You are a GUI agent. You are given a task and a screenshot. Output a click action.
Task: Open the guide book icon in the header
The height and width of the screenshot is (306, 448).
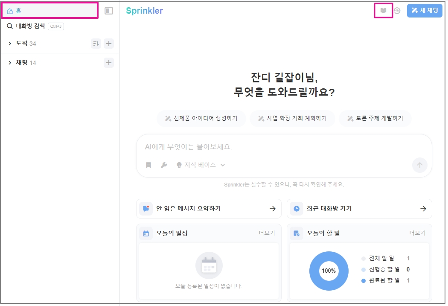click(x=383, y=11)
